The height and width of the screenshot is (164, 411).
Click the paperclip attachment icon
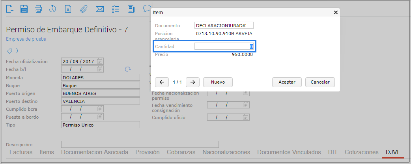pyautogui.click(x=84, y=8)
